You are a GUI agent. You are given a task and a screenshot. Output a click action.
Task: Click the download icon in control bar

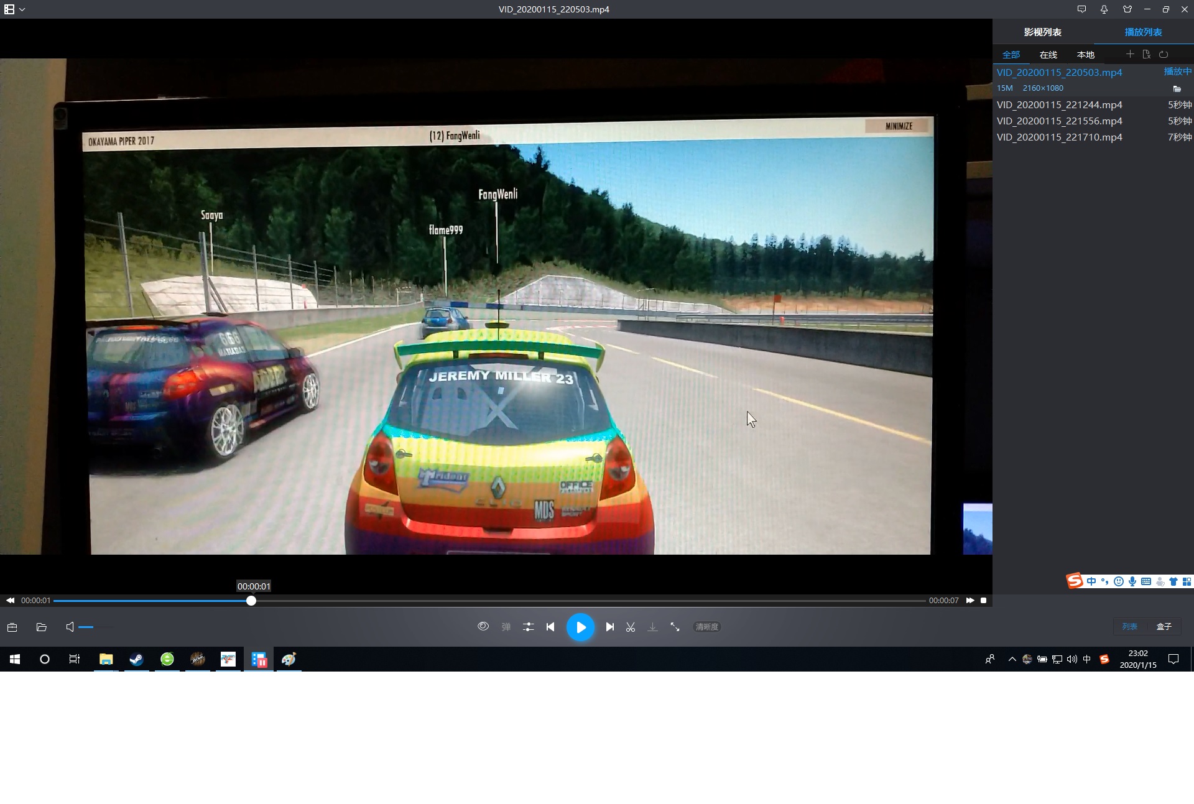click(652, 627)
